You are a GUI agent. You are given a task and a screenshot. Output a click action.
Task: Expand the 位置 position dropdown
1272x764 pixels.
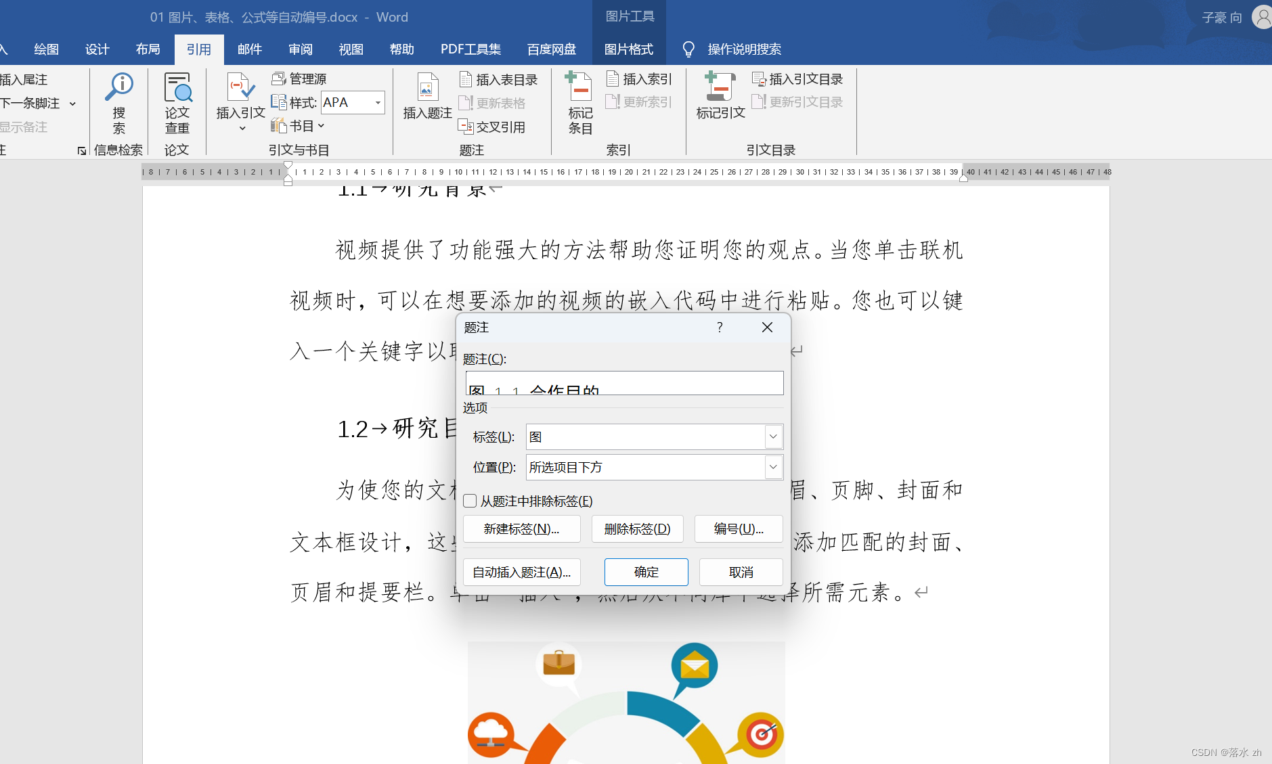point(773,467)
